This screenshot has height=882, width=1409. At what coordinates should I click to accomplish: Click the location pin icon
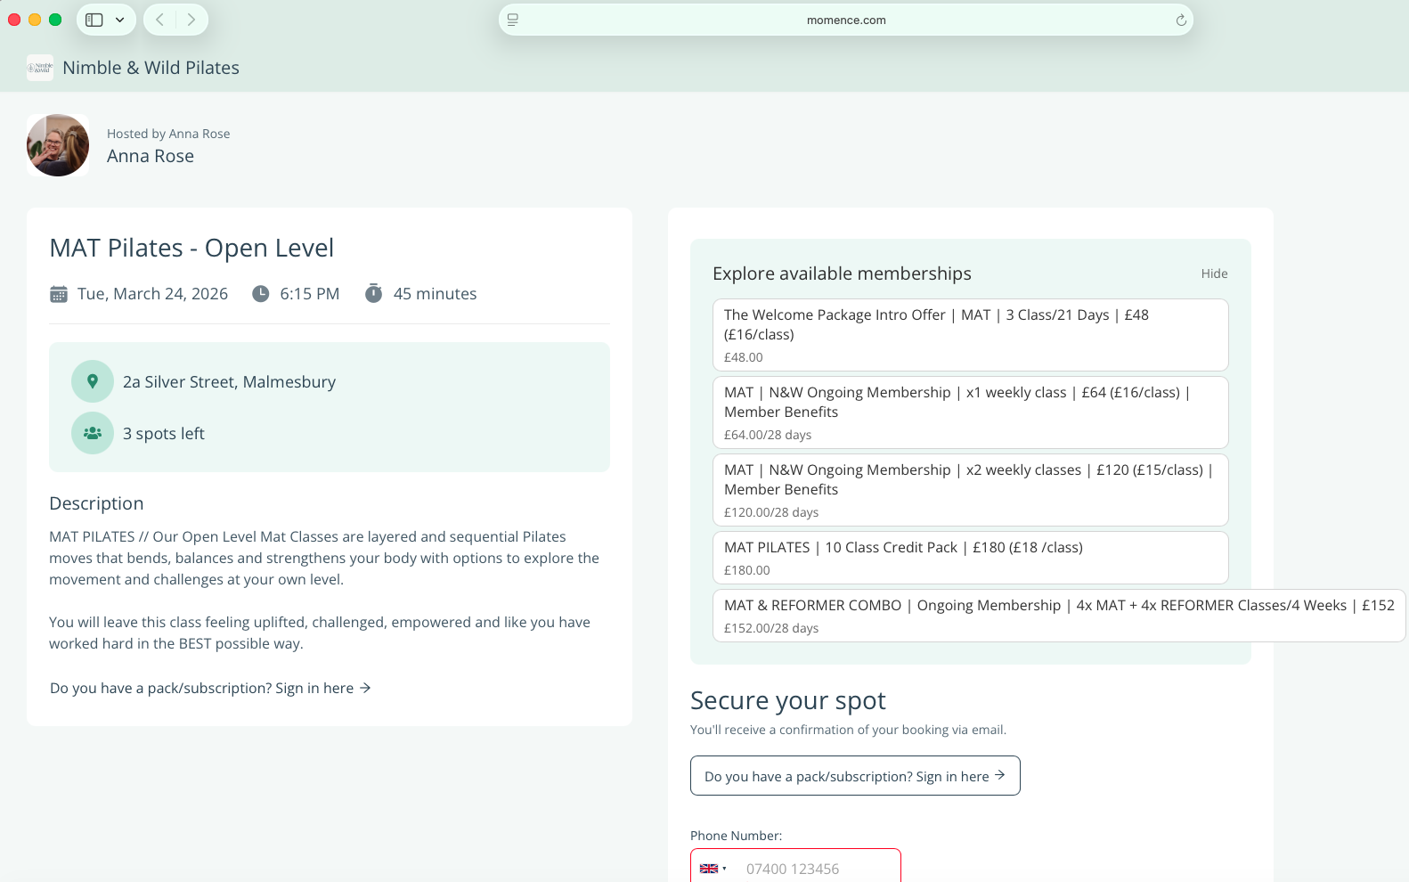point(93,381)
